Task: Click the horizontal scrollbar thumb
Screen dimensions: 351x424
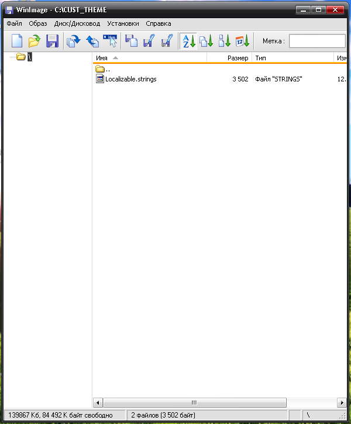Action: point(195,403)
